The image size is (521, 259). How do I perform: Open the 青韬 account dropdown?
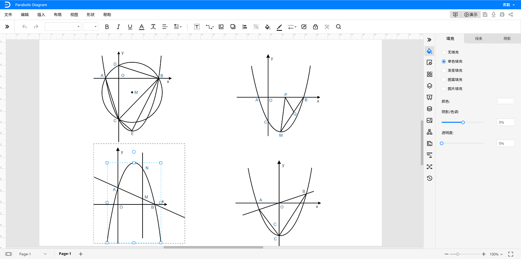[x=509, y=5]
